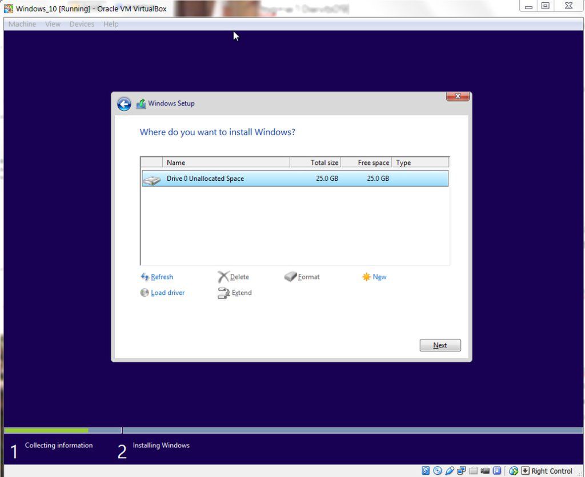Click the Collecting information progress bar

tap(63, 430)
